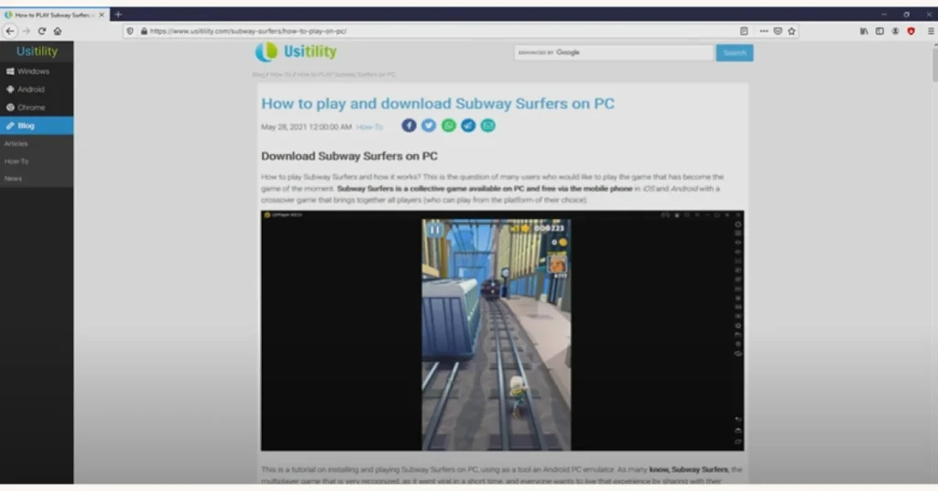Click the Subway Surfers emulator screenshot image
Screen dimensions: 938x491
503,331
